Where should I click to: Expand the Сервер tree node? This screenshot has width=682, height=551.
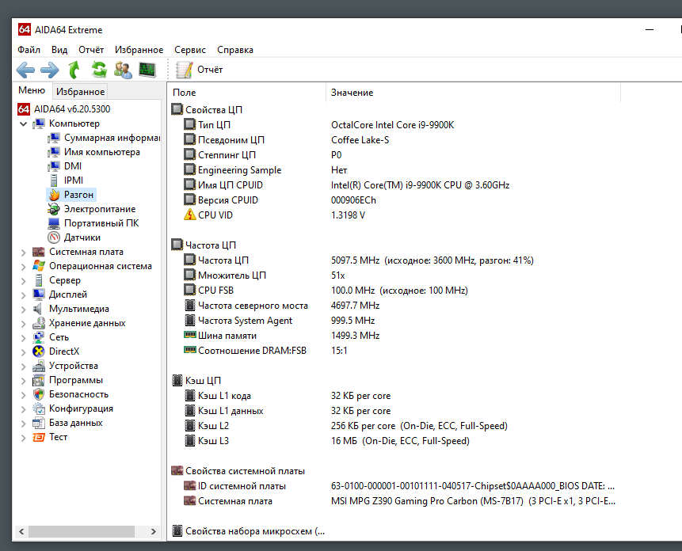pos(24,281)
